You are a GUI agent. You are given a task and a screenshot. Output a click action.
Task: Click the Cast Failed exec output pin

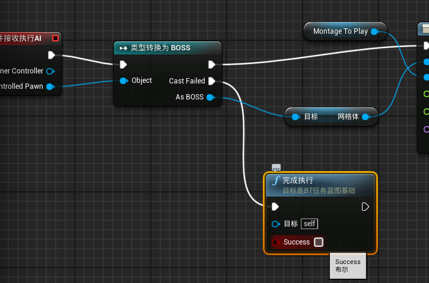212,81
